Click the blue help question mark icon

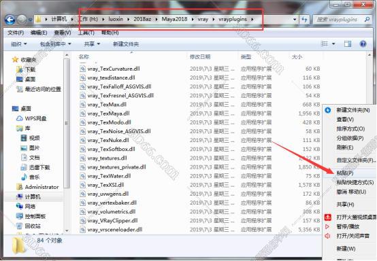click(363, 43)
